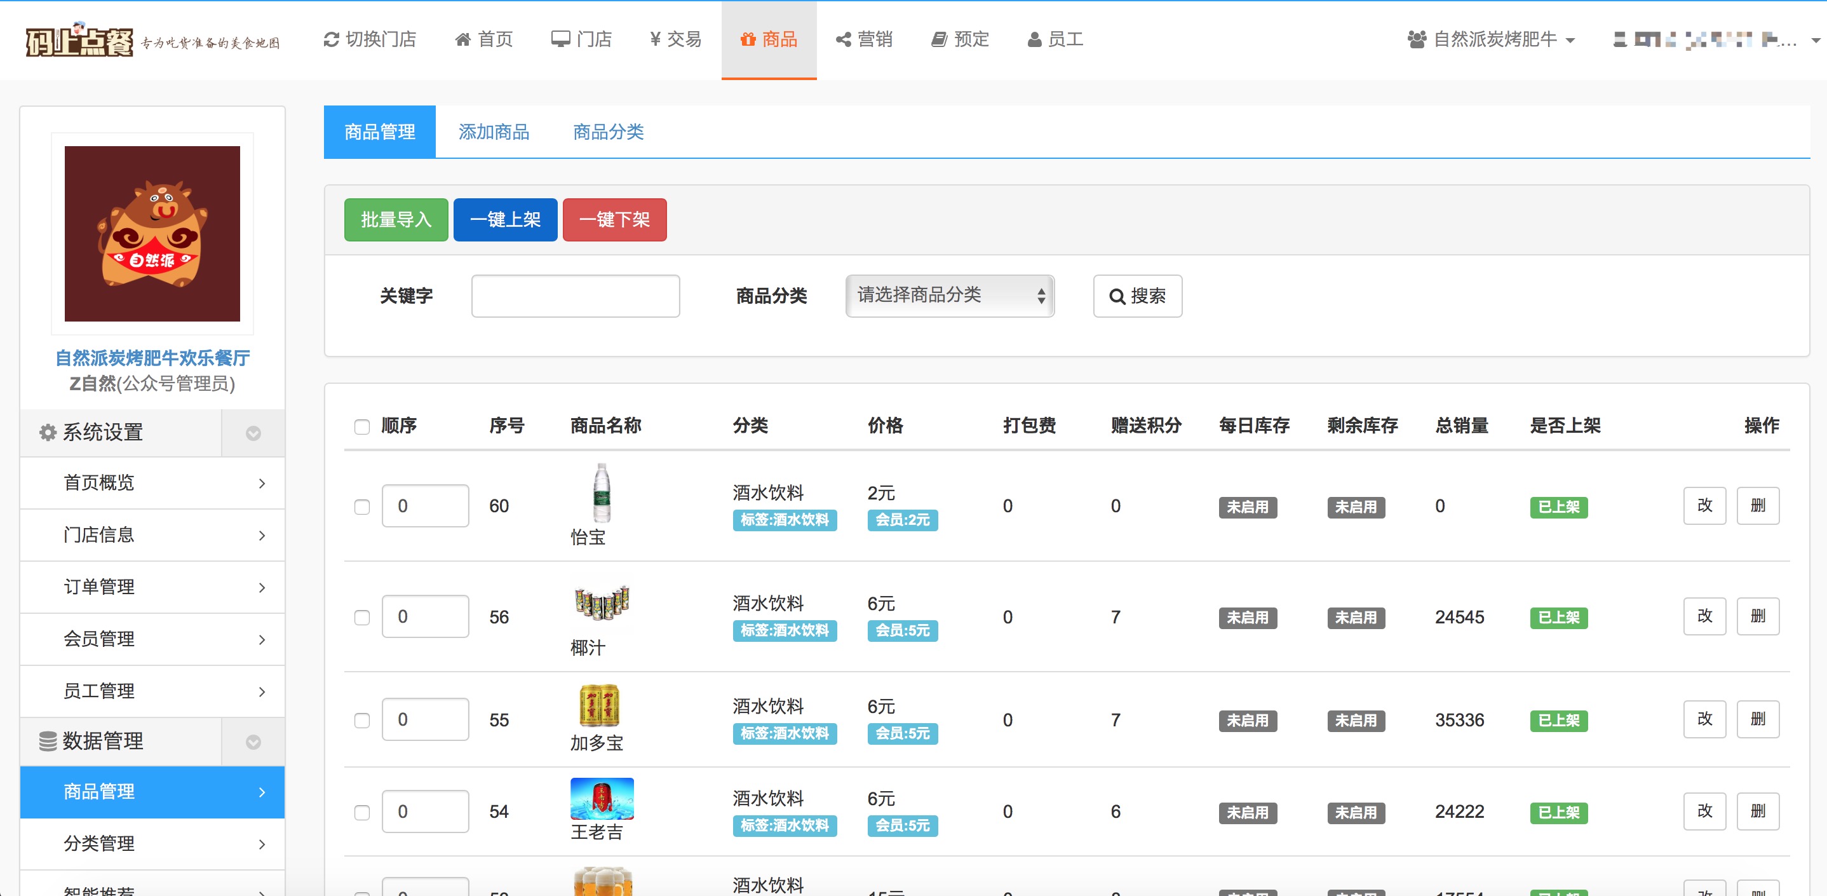The height and width of the screenshot is (896, 1827).
Task: Click the person icon for 员工
Action: pyautogui.click(x=1034, y=40)
